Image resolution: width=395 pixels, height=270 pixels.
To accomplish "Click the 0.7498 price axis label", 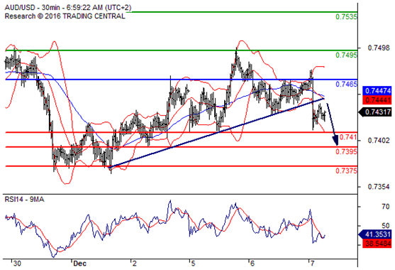I will click(x=379, y=48).
